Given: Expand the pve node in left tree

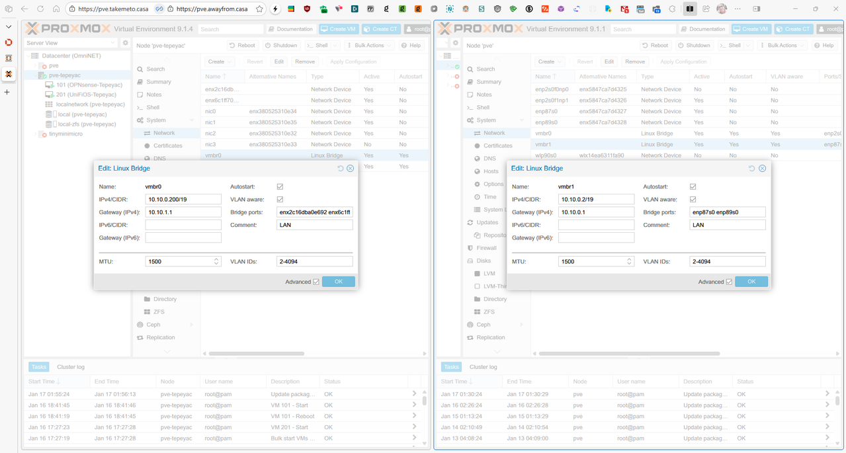Looking at the screenshot, I should (x=36, y=66).
